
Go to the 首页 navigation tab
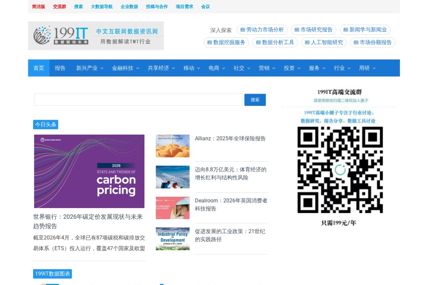click(39, 68)
